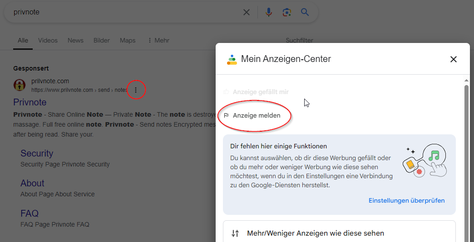Image resolution: width=474 pixels, height=242 pixels.
Task: Click Einstellungen überprüfen link
Action: click(407, 200)
